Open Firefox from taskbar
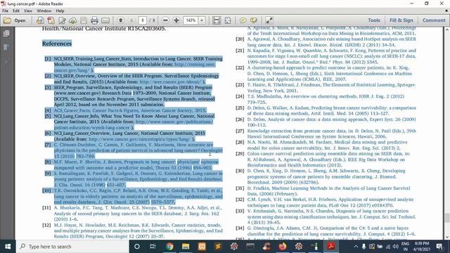450x253 pixels. point(283,247)
